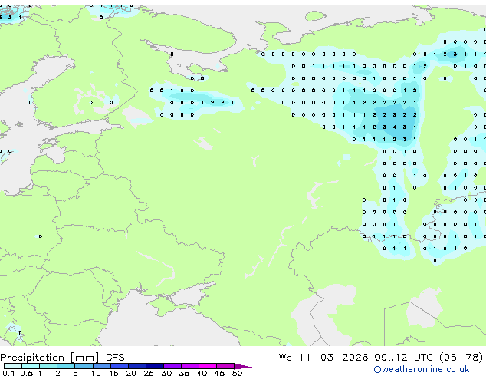
Task: Click the '50' legend scale label
Action: (237, 373)
